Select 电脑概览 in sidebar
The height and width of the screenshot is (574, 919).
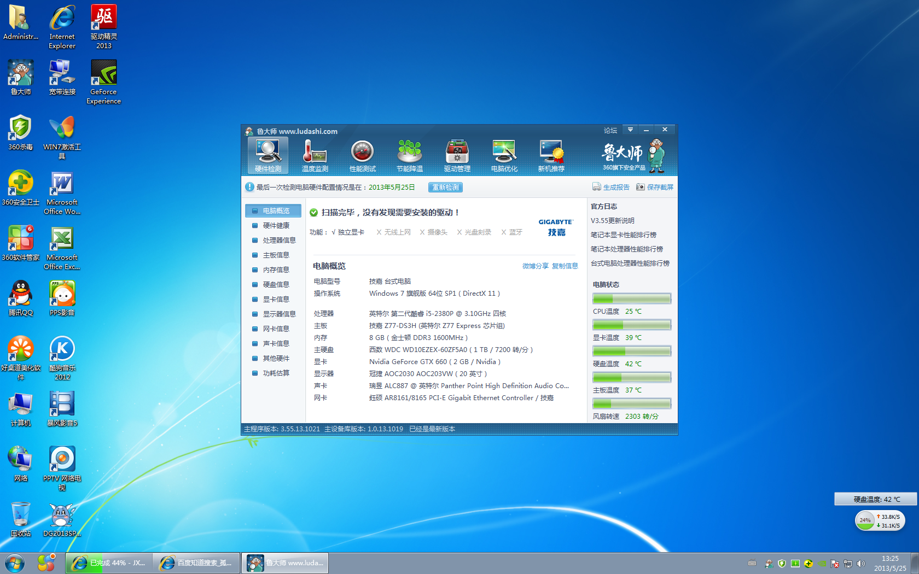pos(273,210)
